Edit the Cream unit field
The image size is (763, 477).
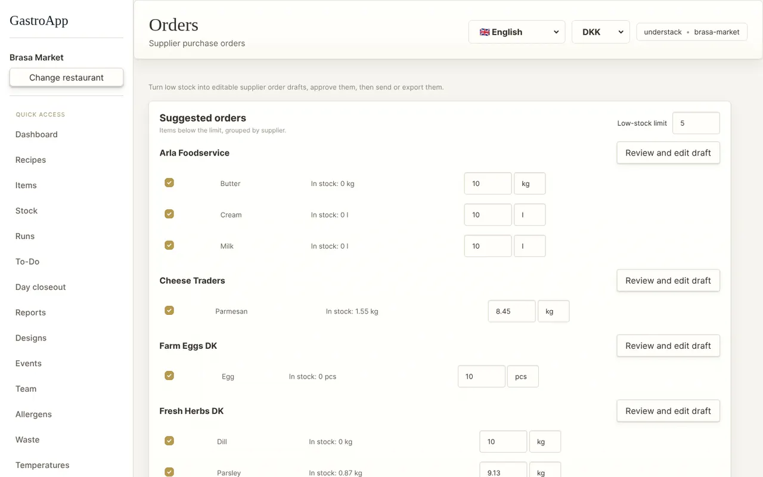pyautogui.click(x=529, y=215)
